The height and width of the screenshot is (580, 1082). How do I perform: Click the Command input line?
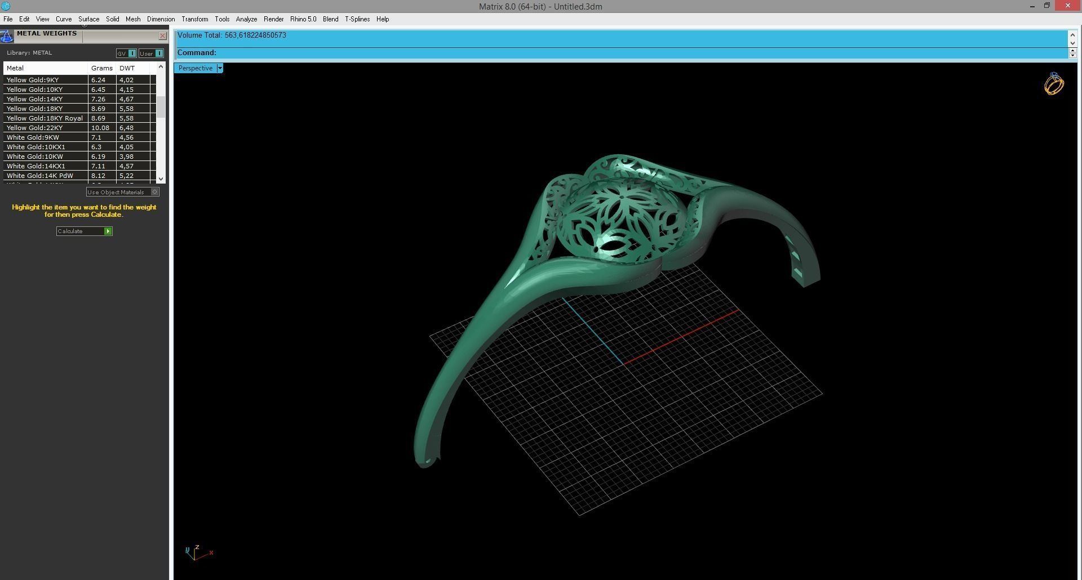click(622, 53)
